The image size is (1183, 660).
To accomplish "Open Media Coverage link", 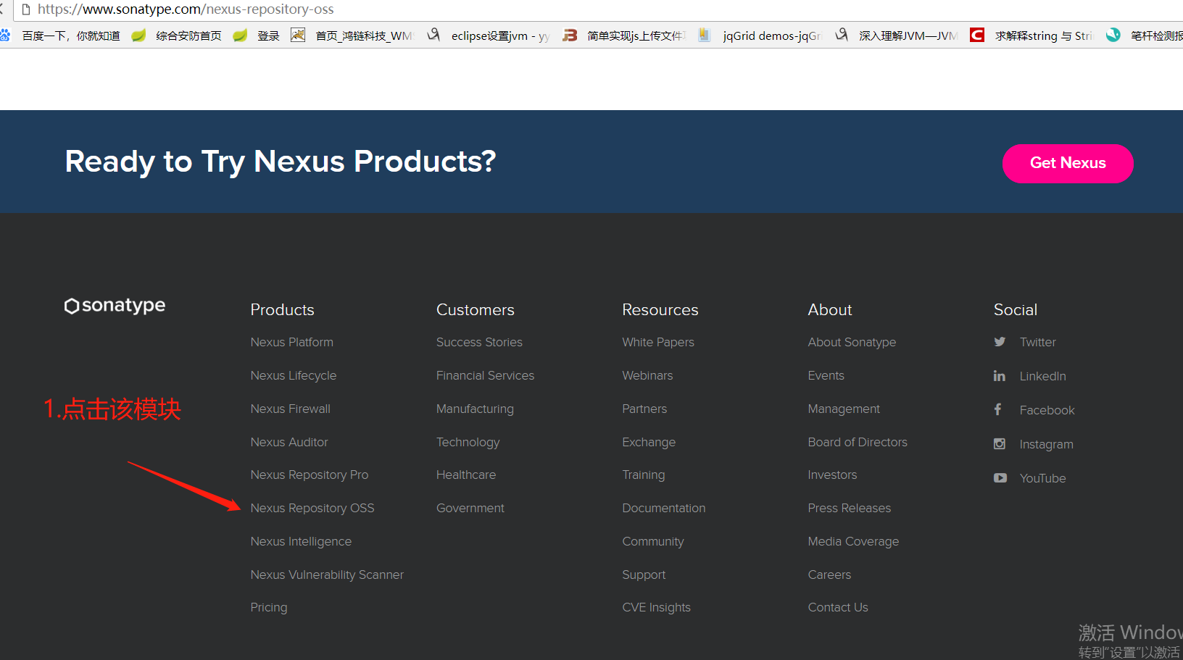I will (853, 541).
